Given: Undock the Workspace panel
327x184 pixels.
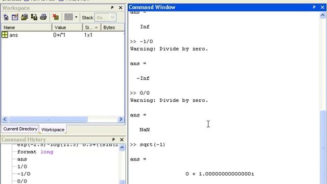Looking at the screenshot, I should click(x=112, y=8).
